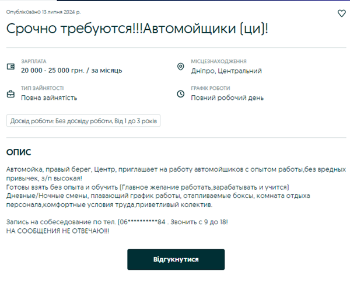The width and height of the screenshot is (350, 289).
Task: Select the Дніпро, Центральний location text
Action: pyautogui.click(x=226, y=71)
